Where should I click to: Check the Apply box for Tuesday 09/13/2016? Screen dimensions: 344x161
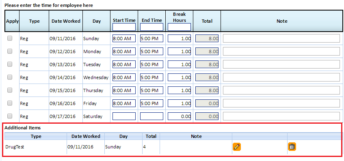click(10, 64)
